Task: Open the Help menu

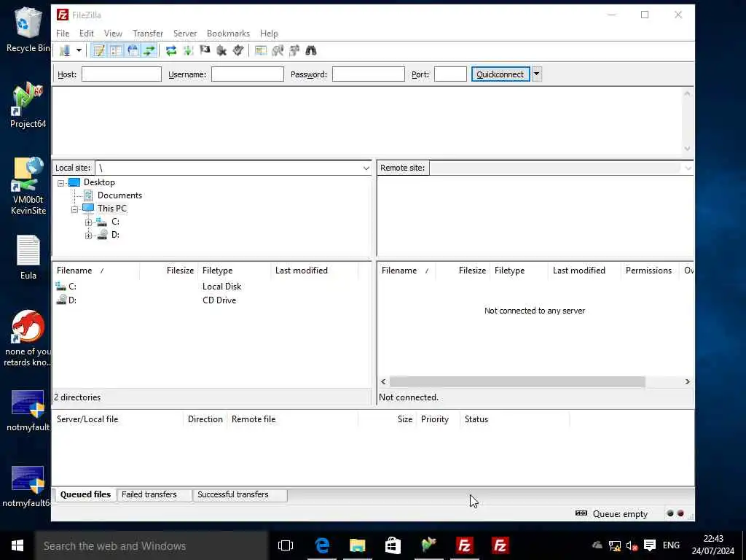Action: (x=269, y=34)
